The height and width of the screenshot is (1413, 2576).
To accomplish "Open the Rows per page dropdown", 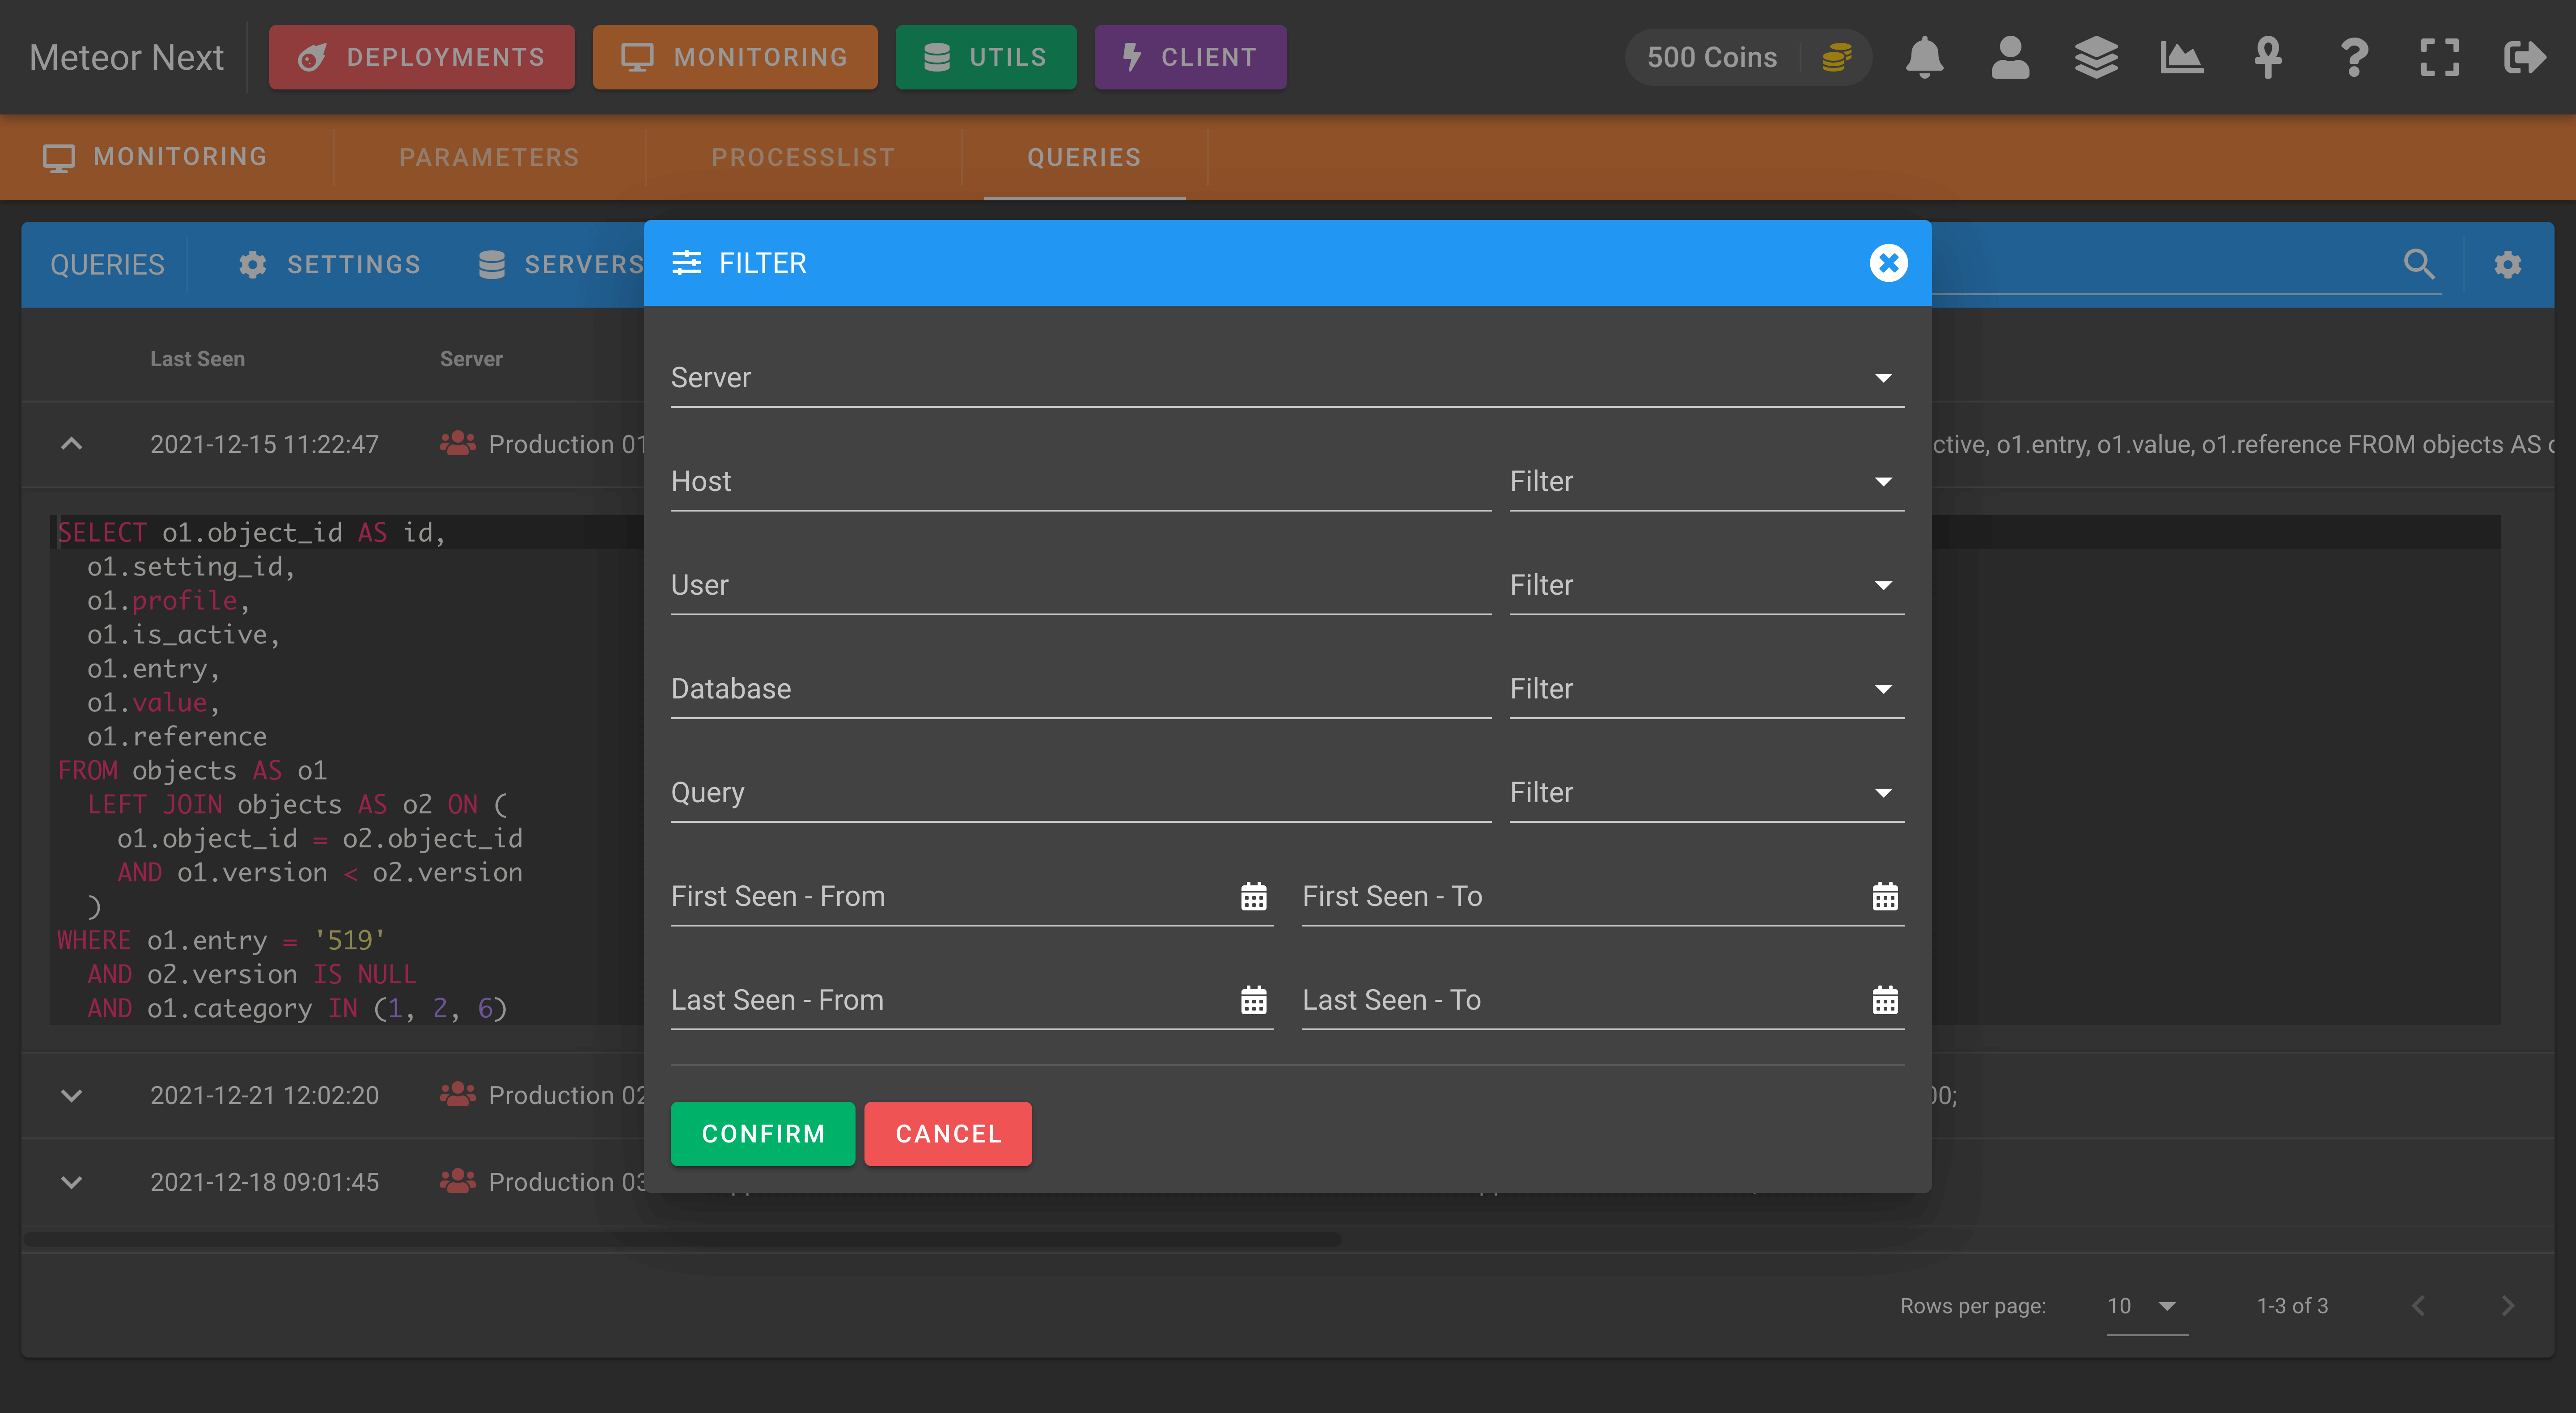I will [x=2146, y=1306].
